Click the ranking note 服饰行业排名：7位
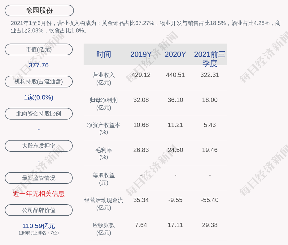The height and width of the screenshot is (245, 288). [x=39, y=233]
